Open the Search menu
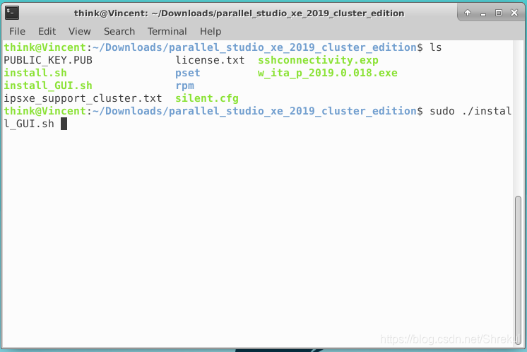Image resolution: width=527 pixels, height=352 pixels. pos(119,31)
